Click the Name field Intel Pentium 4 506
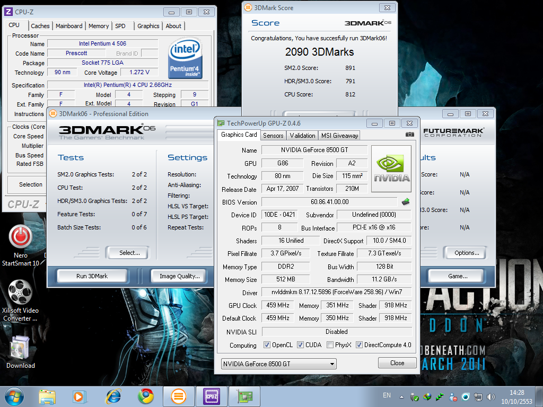 coord(102,43)
